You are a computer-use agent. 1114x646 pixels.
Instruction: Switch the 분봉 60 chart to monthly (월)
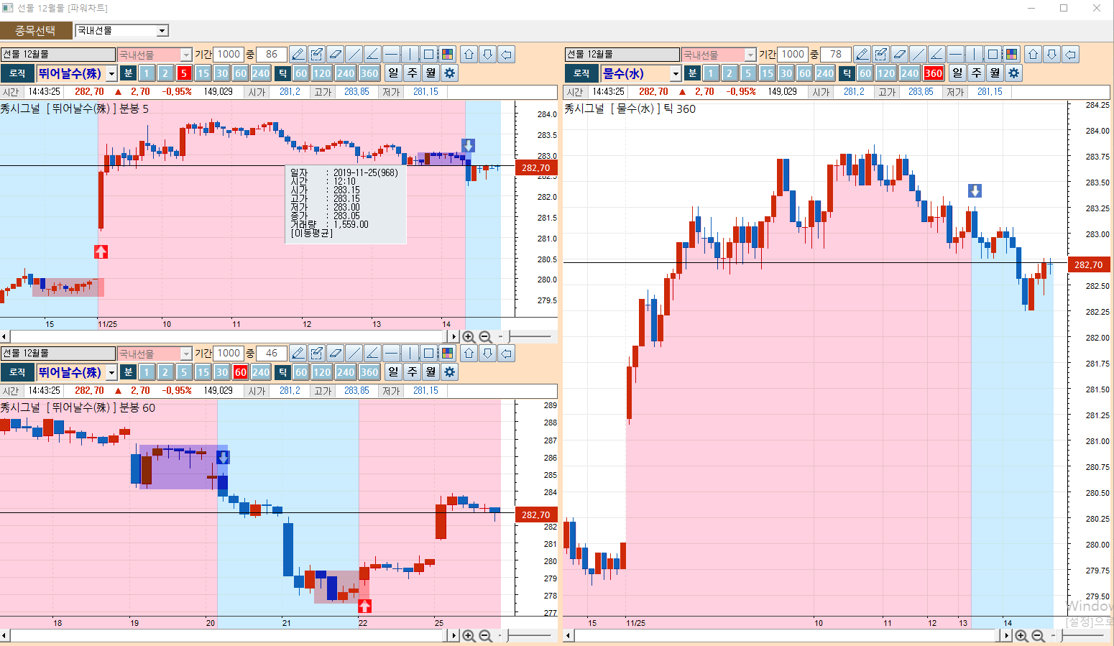pos(431,372)
